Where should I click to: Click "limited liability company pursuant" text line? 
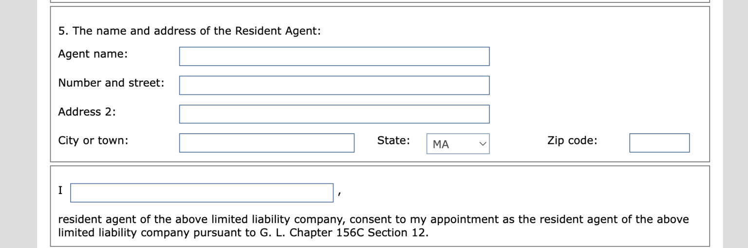tap(149, 232)
